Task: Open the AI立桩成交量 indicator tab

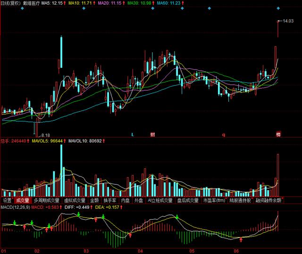Action: coord(160,200)
